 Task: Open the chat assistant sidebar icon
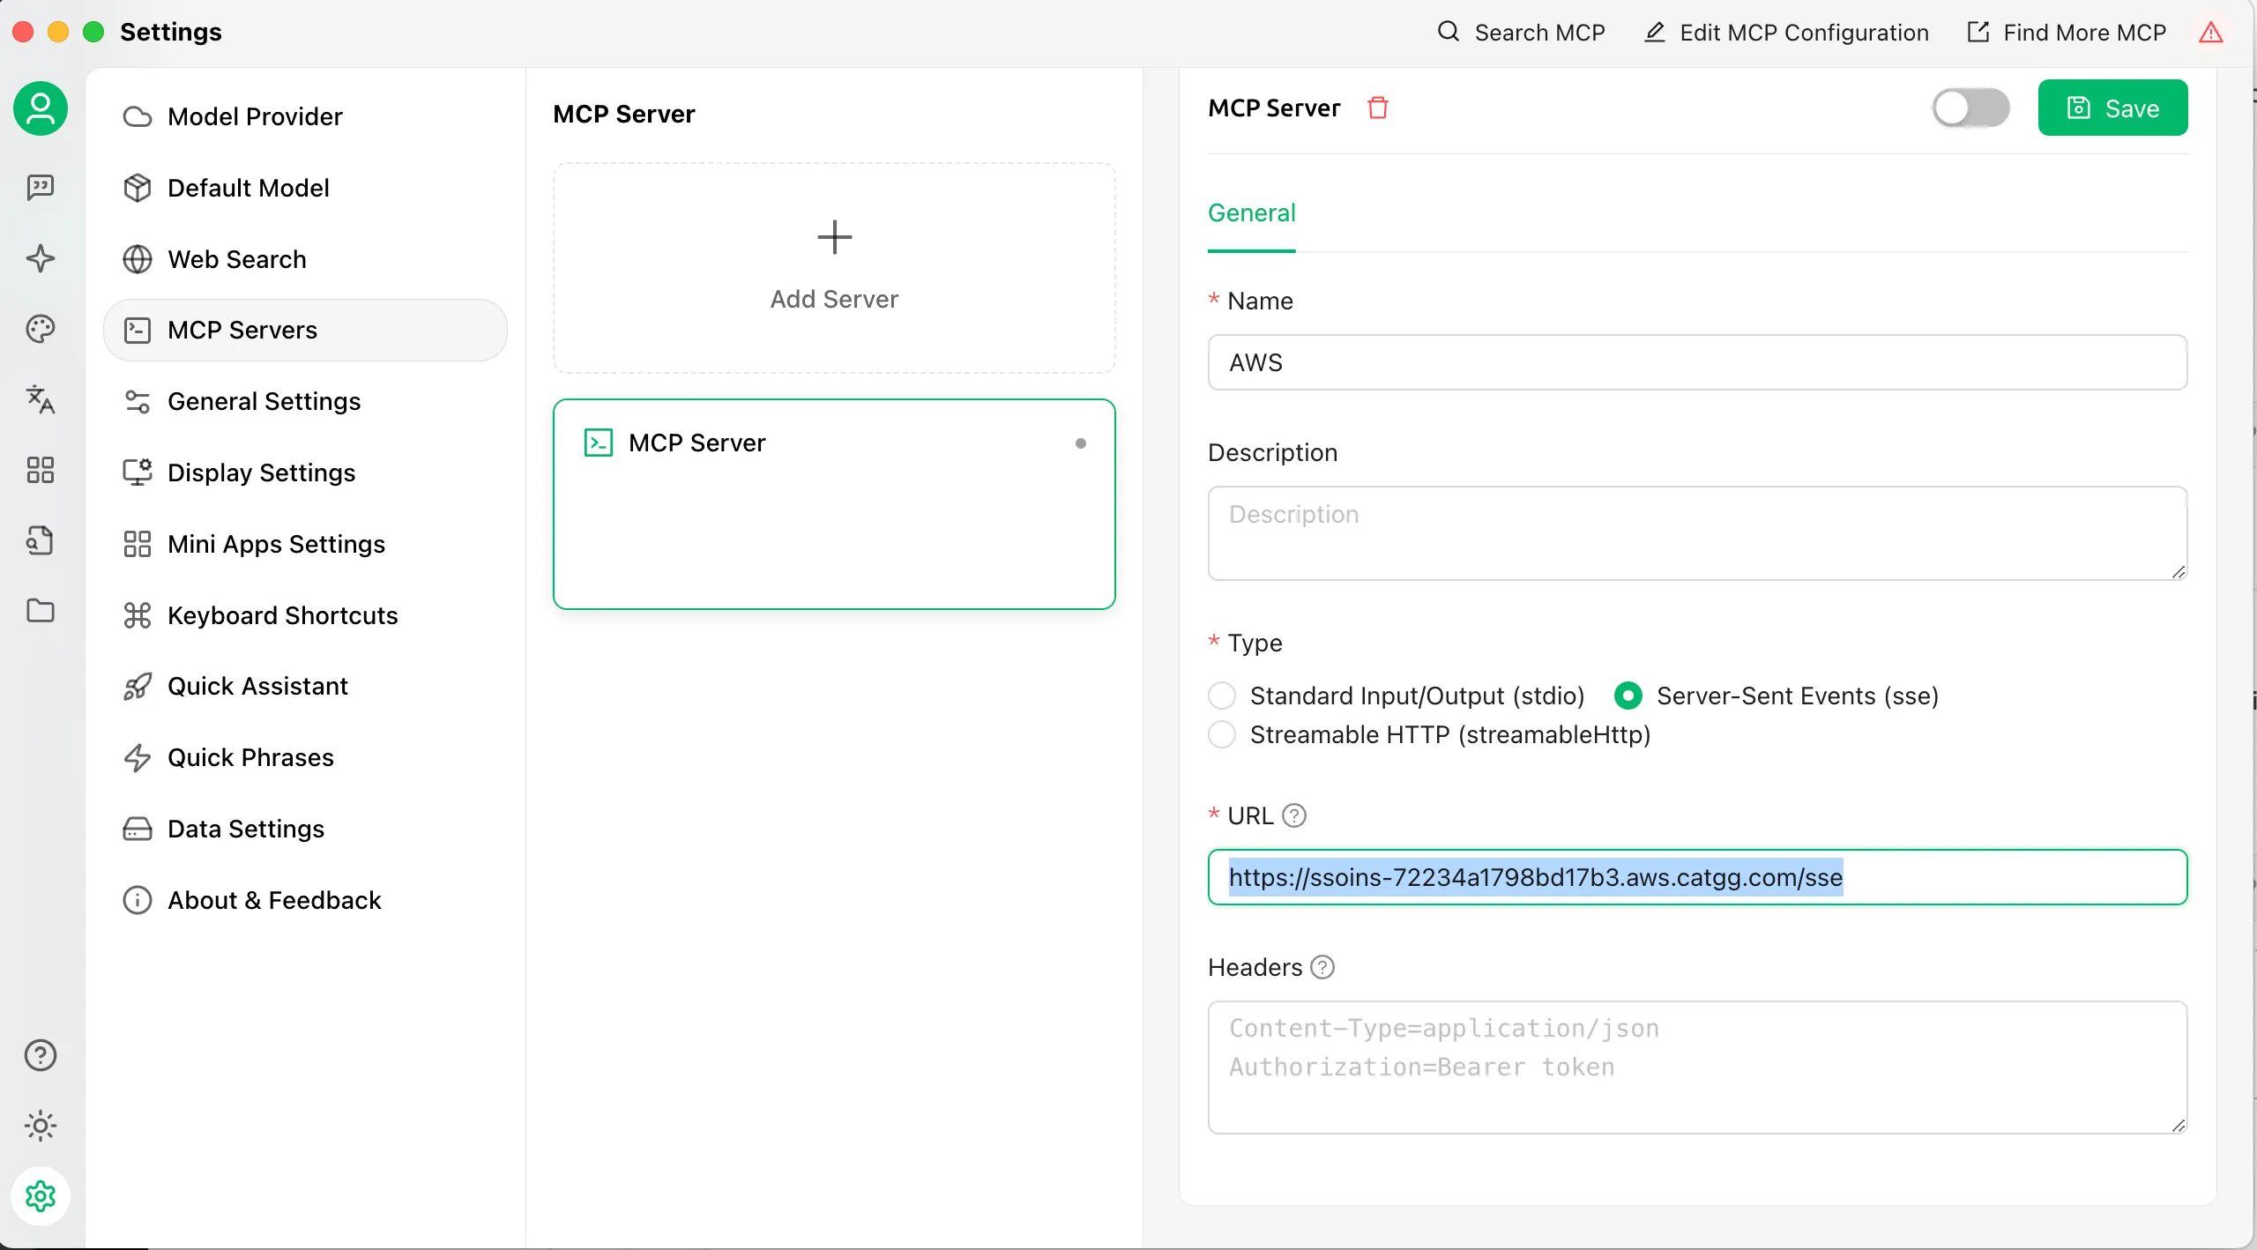(41, 187)
